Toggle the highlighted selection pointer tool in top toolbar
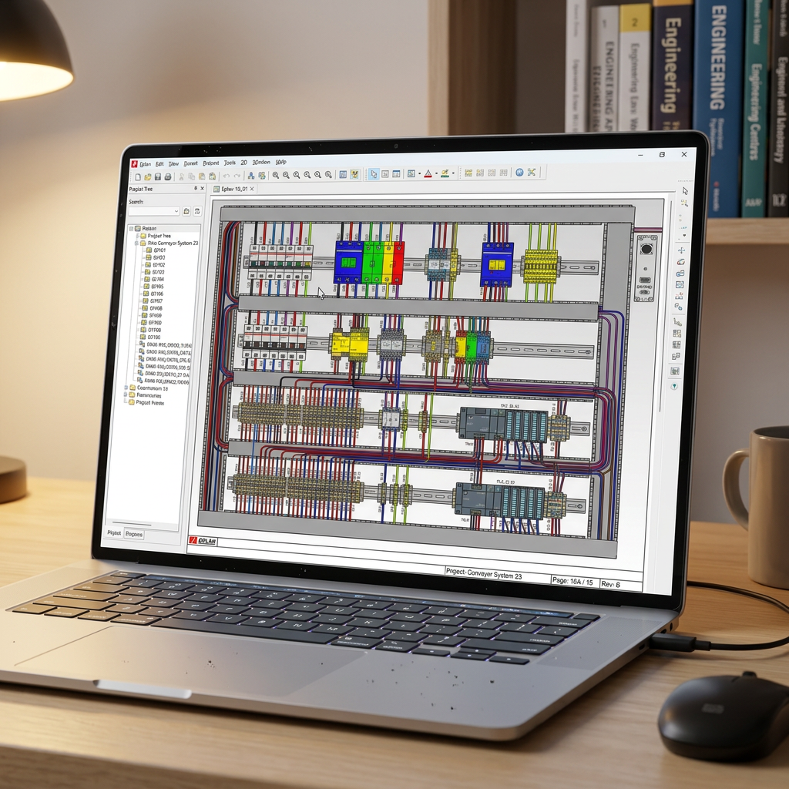 click(x=374, y=174)
